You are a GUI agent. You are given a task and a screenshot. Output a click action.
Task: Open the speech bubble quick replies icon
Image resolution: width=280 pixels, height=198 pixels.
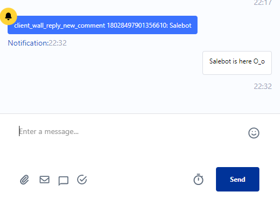(63, 181)
